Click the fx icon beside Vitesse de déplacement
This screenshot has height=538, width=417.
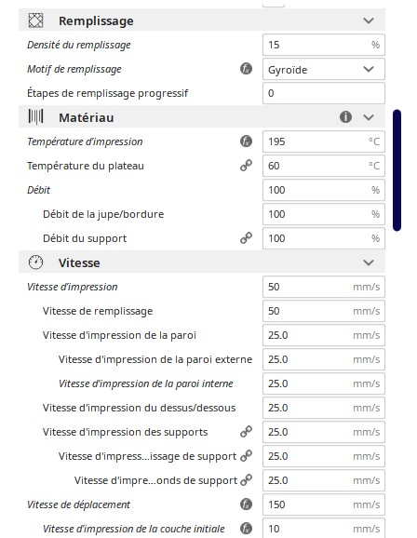pos(246,504)
